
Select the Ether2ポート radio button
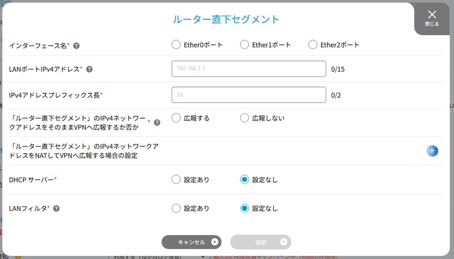(313, 45)
